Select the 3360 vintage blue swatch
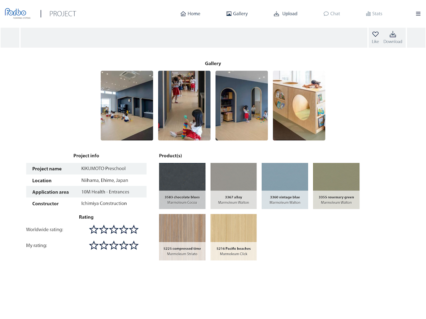 [x=285, y=186]
